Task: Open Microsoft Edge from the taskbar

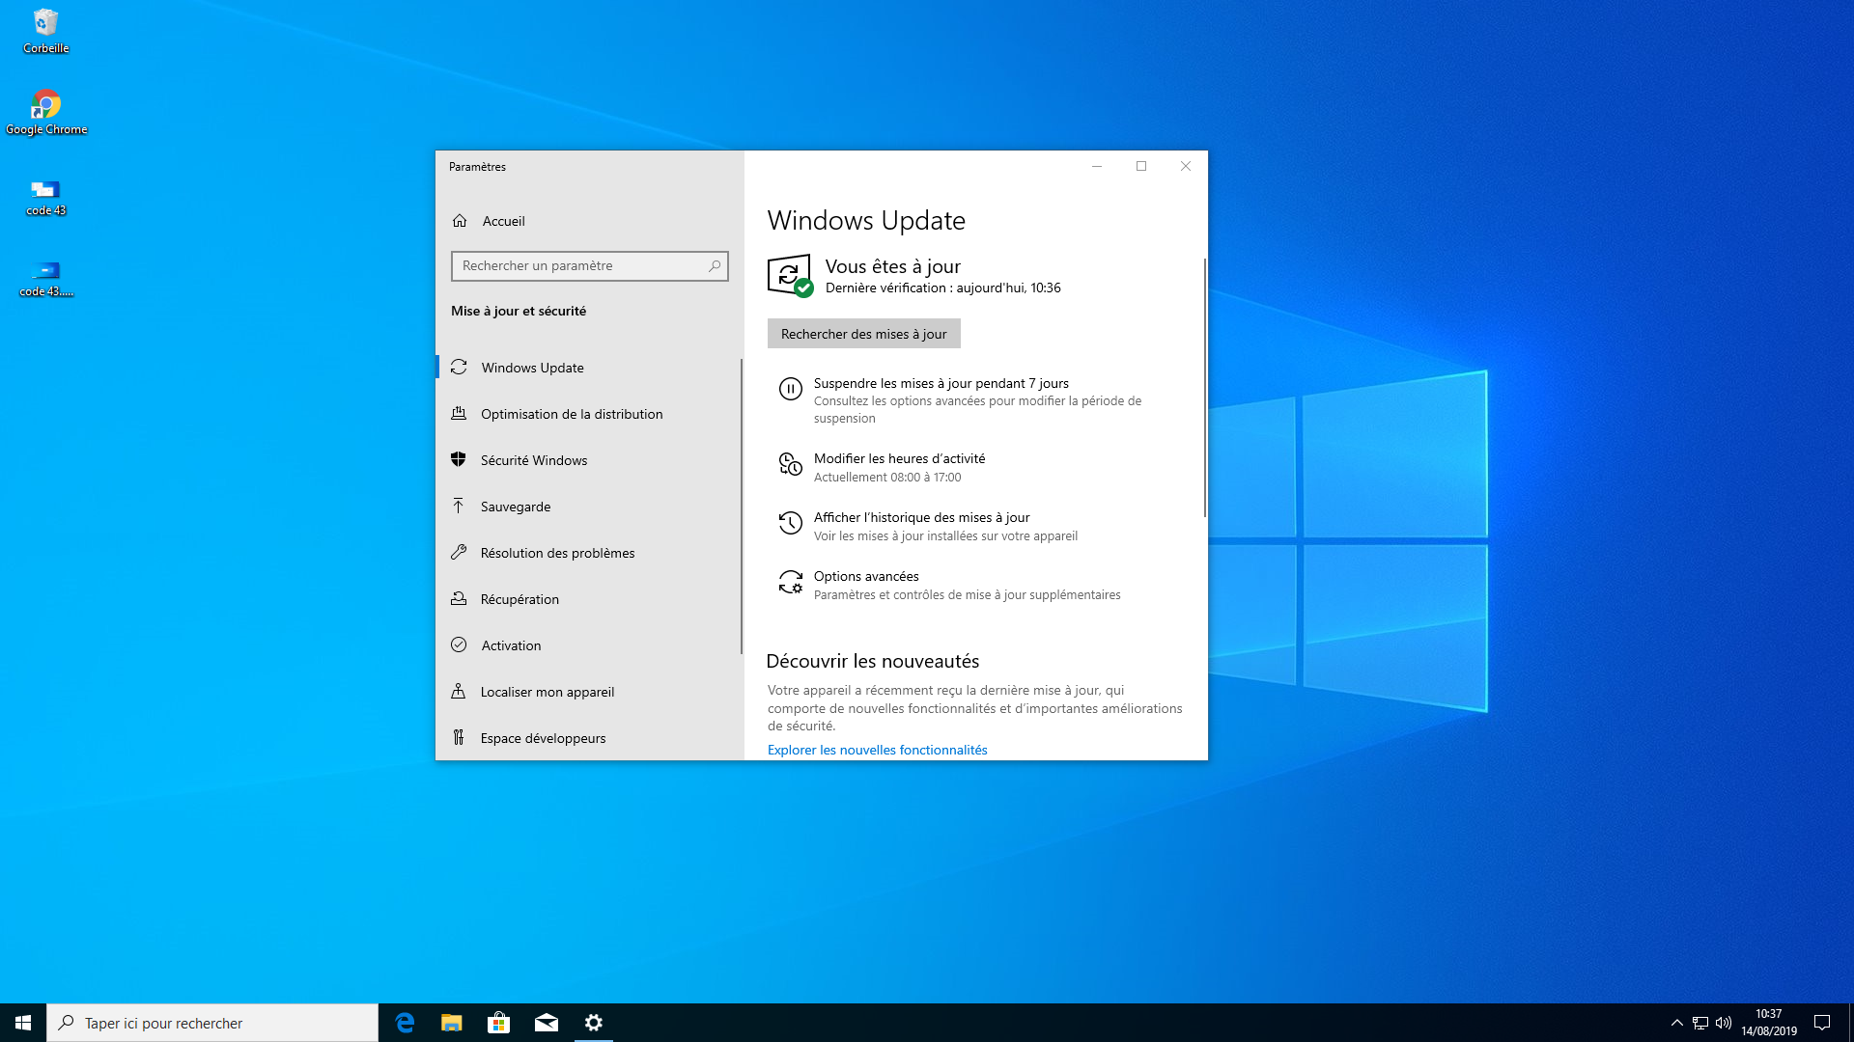Action: (405, 1023)
